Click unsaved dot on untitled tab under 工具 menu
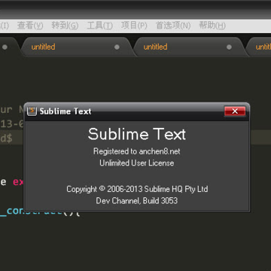The height and width of the screenshot is (271, 271). tap(117, 47)
